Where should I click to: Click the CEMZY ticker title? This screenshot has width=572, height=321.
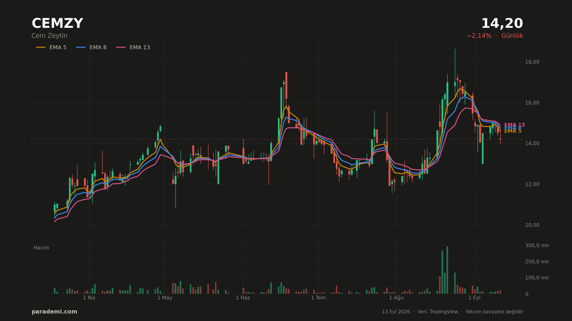pyautogui.click(x=57, y=24)
